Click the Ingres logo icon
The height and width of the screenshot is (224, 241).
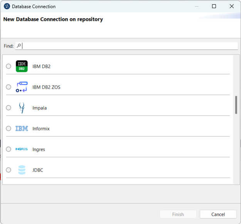22,149
